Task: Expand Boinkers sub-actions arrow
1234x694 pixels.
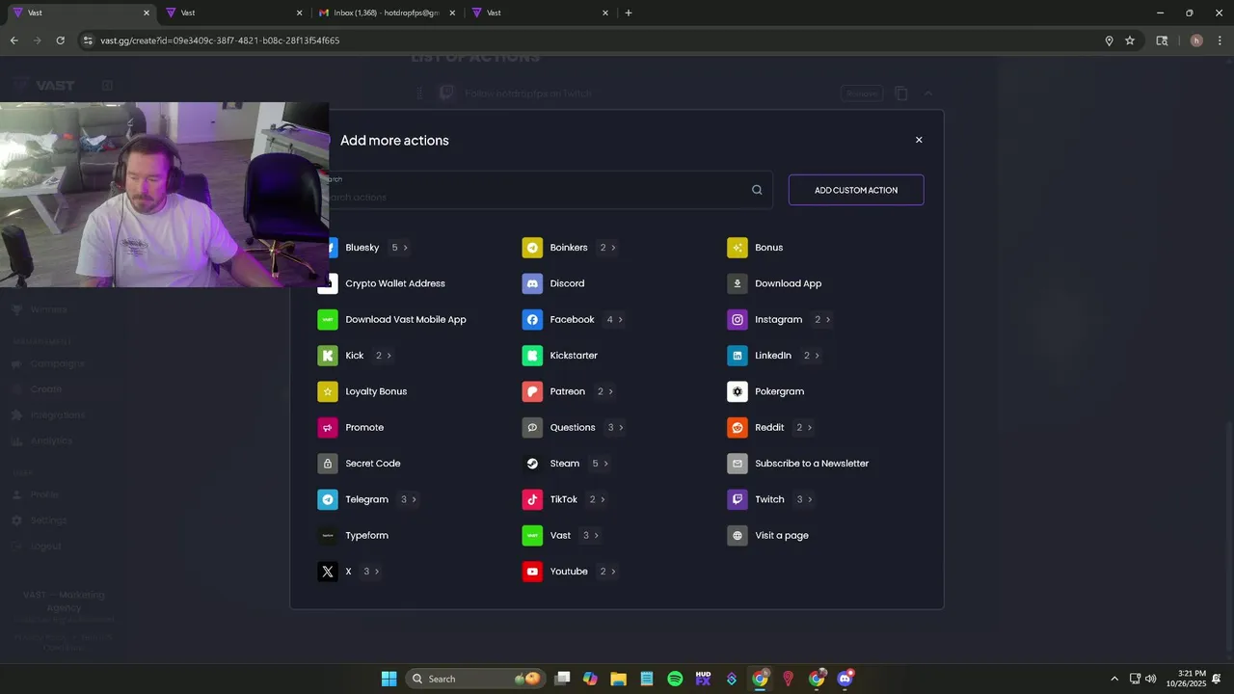Action: click(613, 248)
